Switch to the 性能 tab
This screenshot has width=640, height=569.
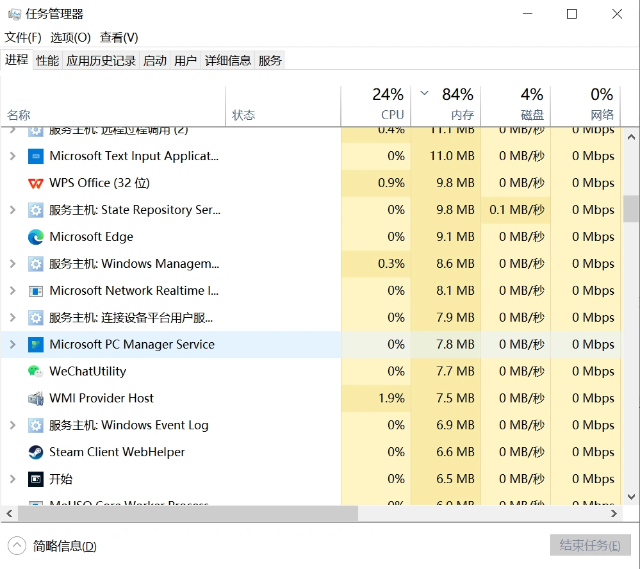47,61
